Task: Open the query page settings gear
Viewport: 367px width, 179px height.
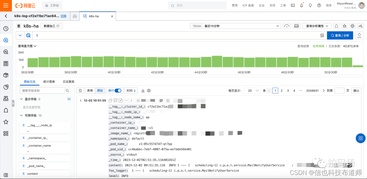Action: (x=353, y=26)
